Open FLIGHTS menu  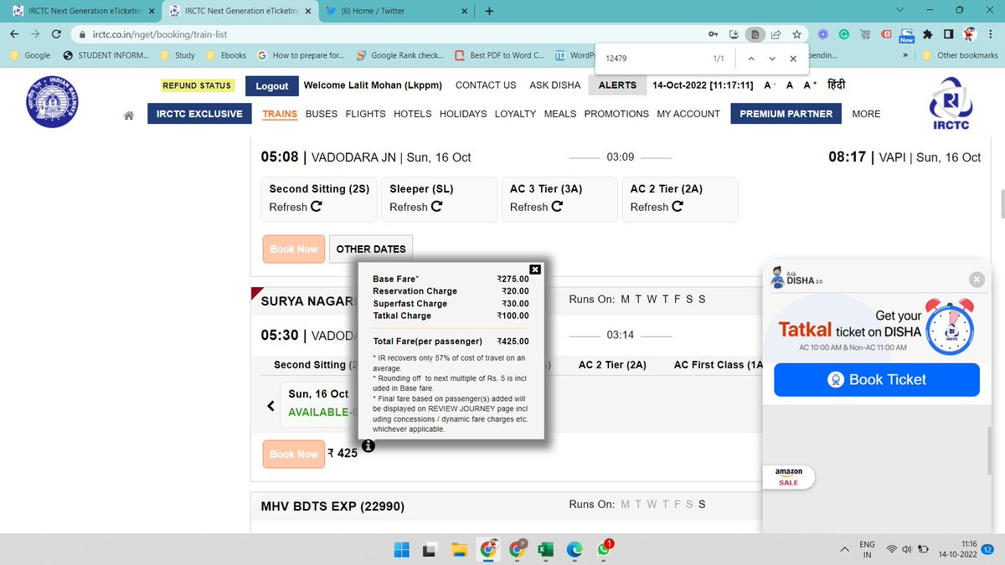[x=365, y=114]
